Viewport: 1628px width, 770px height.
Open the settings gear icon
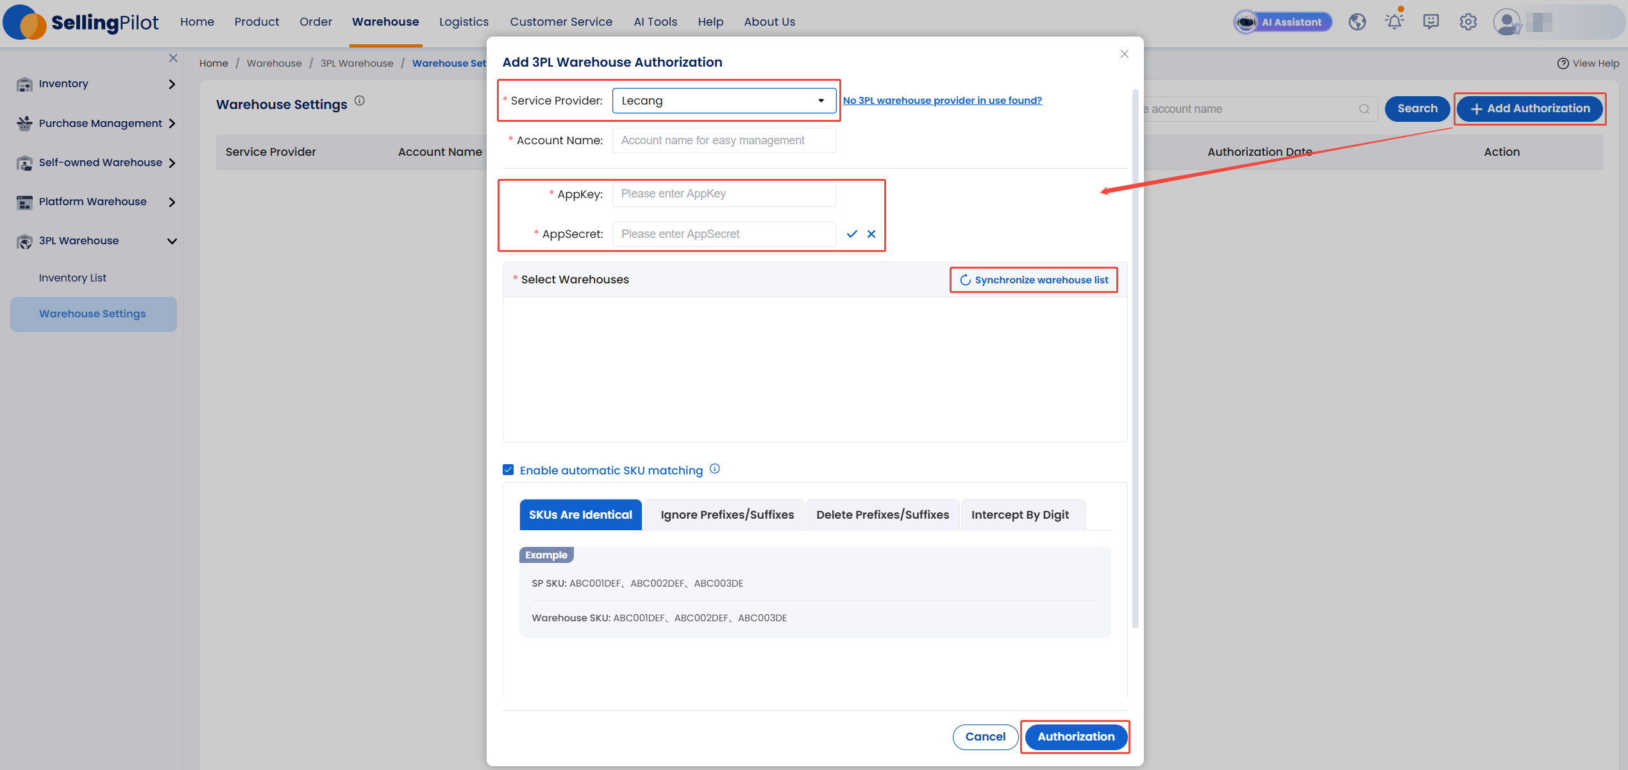[1468, 22]
